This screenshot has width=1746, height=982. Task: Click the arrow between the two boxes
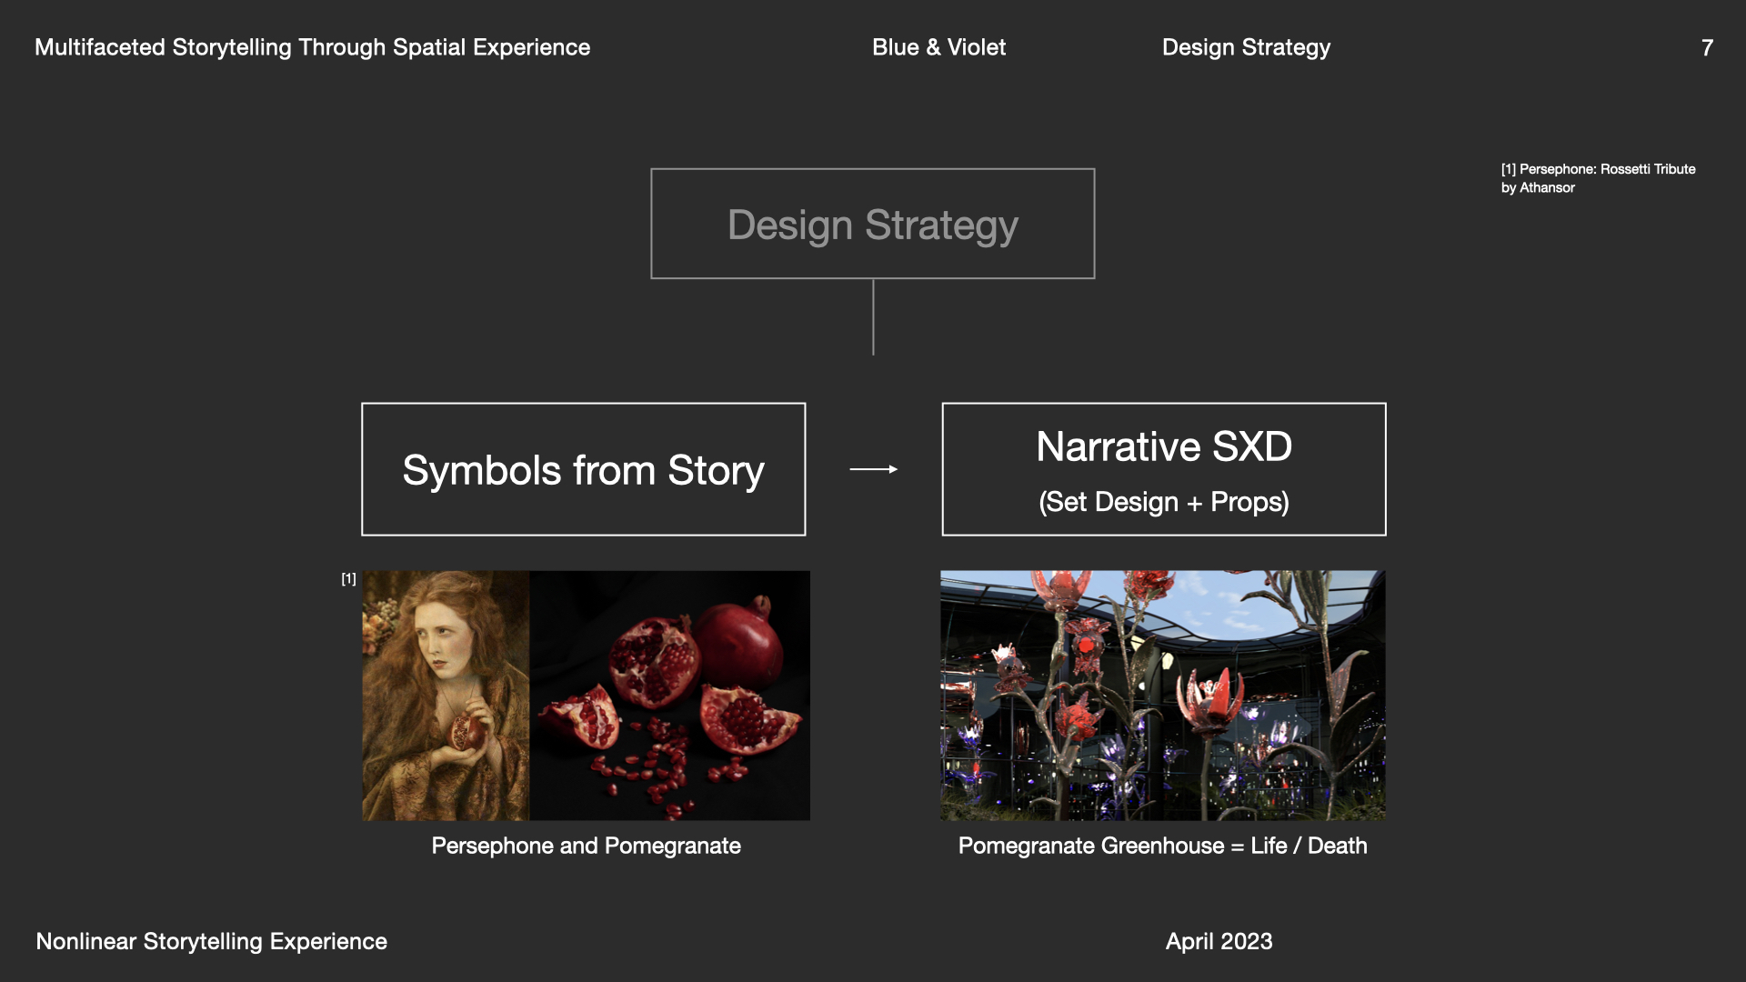873,469
